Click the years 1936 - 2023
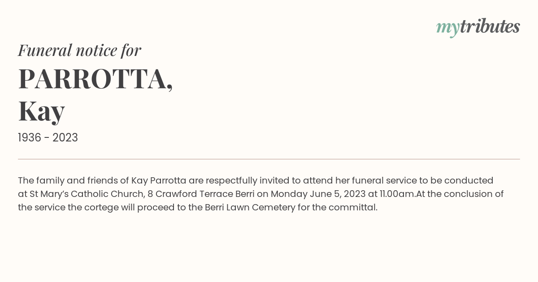Screen dimensions: 538x282 [48, 138]
